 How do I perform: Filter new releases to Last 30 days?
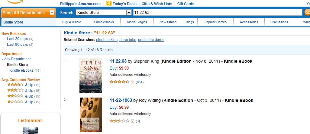[18, 39]
